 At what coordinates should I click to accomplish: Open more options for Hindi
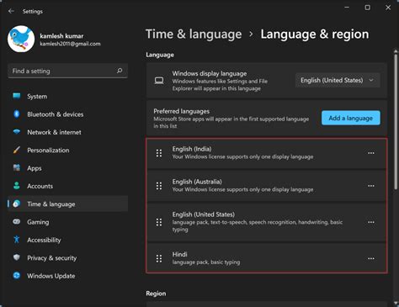tap(371, 258)
